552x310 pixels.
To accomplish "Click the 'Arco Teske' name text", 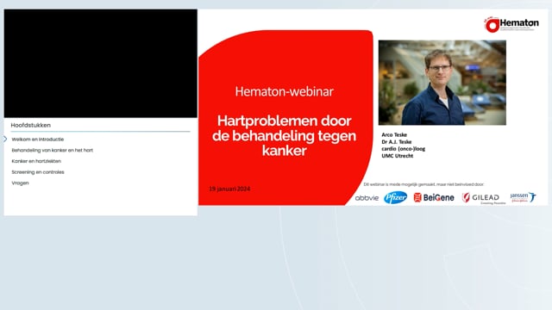I will pyautogui.click(x=394, y=134).
